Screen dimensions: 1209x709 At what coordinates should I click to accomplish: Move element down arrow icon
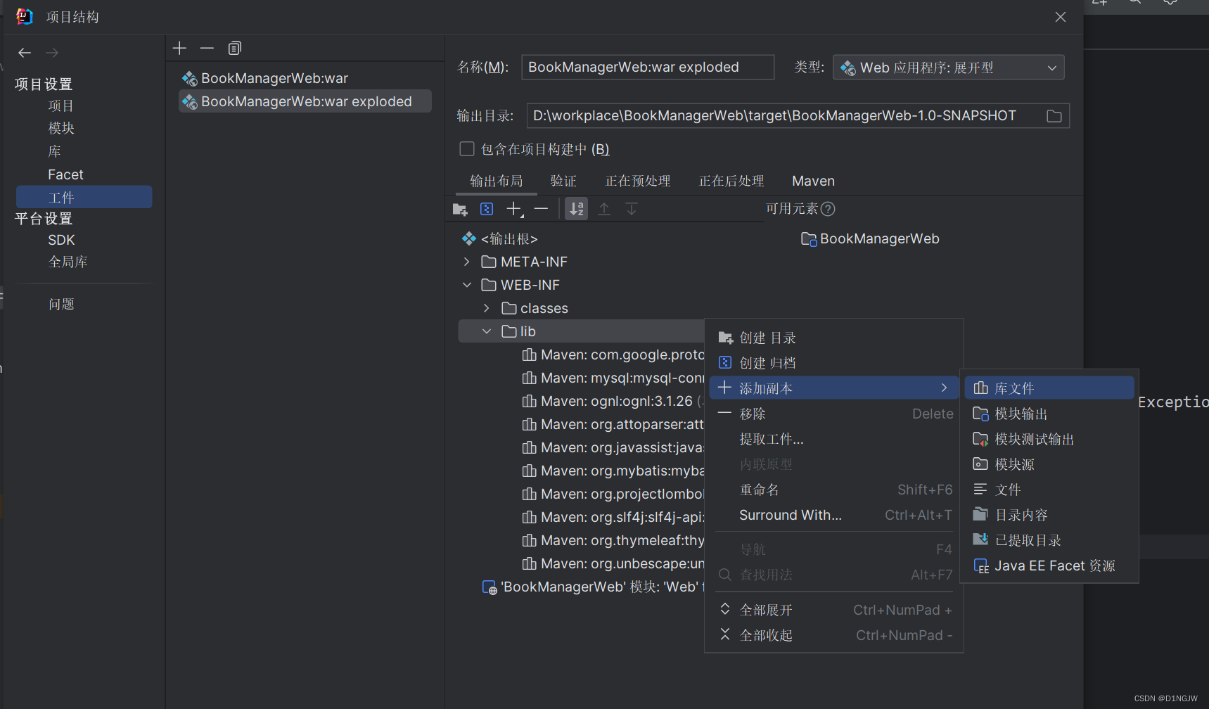[632, 209]
